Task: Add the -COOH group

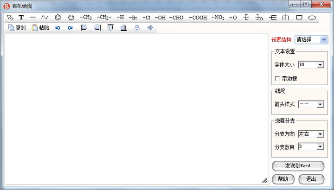Action: point(198,17)
